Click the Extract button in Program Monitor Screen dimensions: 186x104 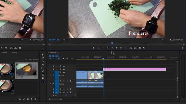[135, 48]
